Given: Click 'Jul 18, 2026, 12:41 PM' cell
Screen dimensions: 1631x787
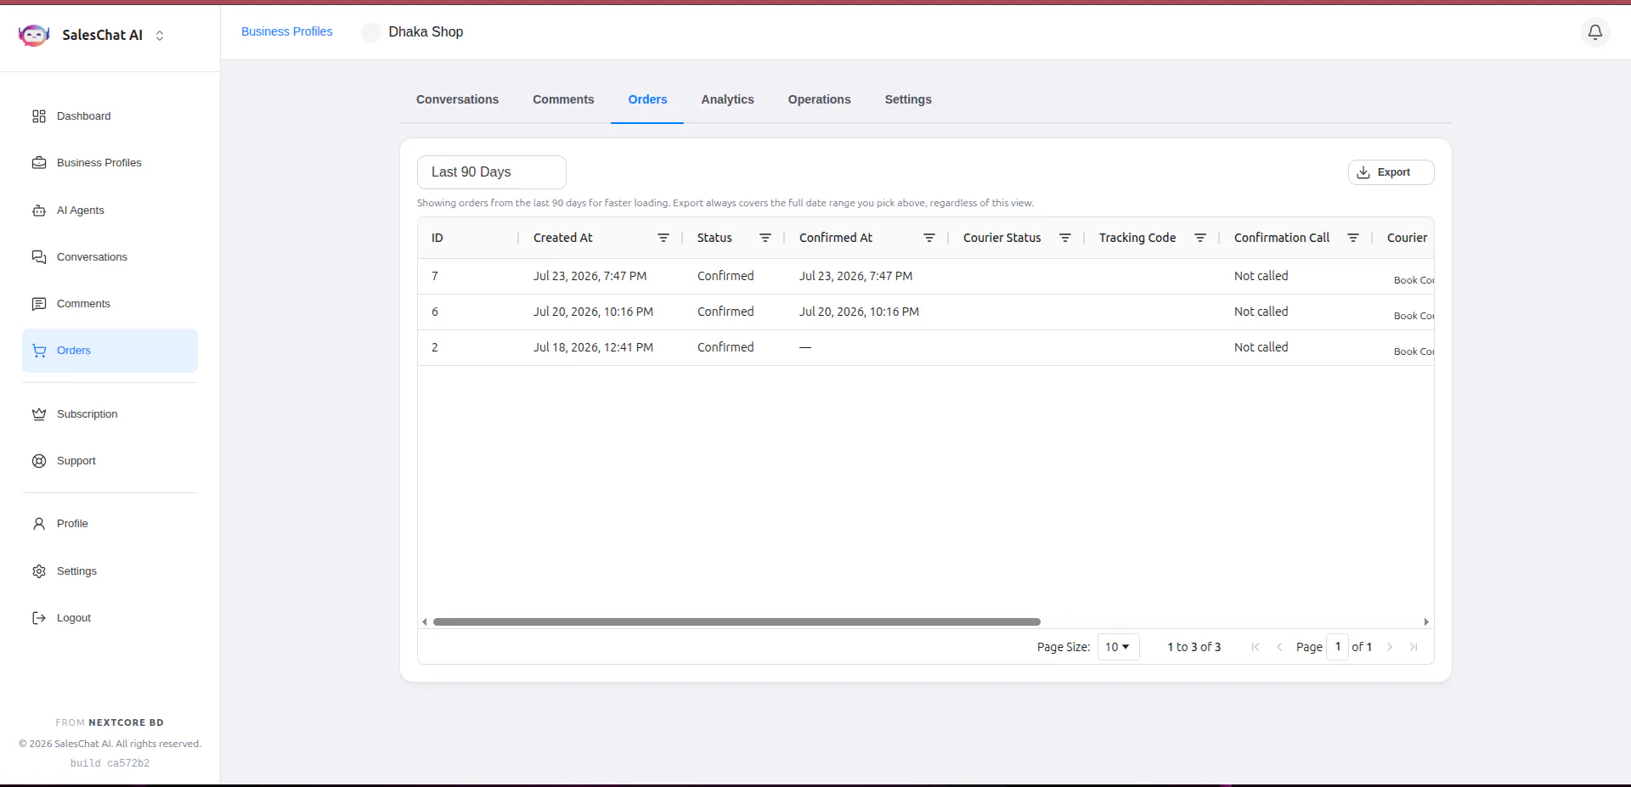Looking at the screenshot, I should tap(593, 347).
